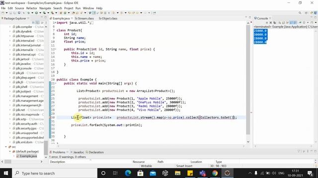
Task: Click the Open Console icon
Action: (312, 23)
